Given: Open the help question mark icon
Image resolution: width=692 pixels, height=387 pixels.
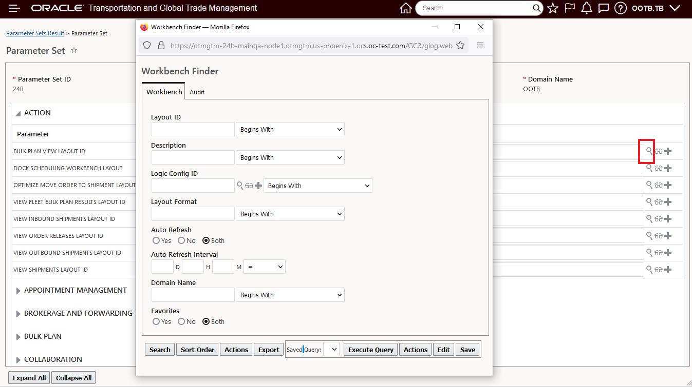Looking at the screenshot, I should pos(621,8).
